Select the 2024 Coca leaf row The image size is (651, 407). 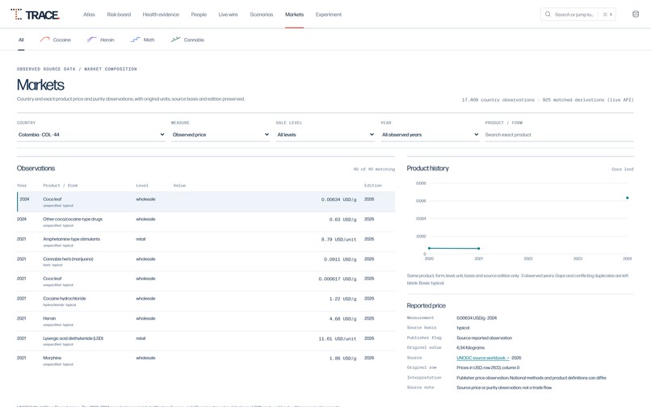click(x=206, y=202)
